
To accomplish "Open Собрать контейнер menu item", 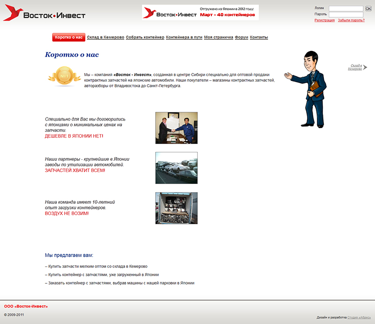I will [145, 37].
